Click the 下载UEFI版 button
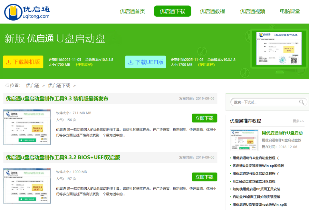The width and height of the screenshot is (309, 210). tap(146, 62)
